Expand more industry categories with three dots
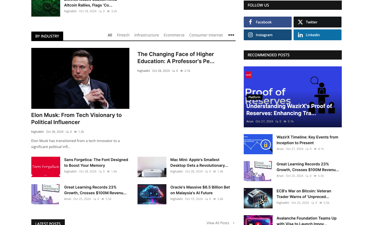378x225 pixels. [231, 35]
